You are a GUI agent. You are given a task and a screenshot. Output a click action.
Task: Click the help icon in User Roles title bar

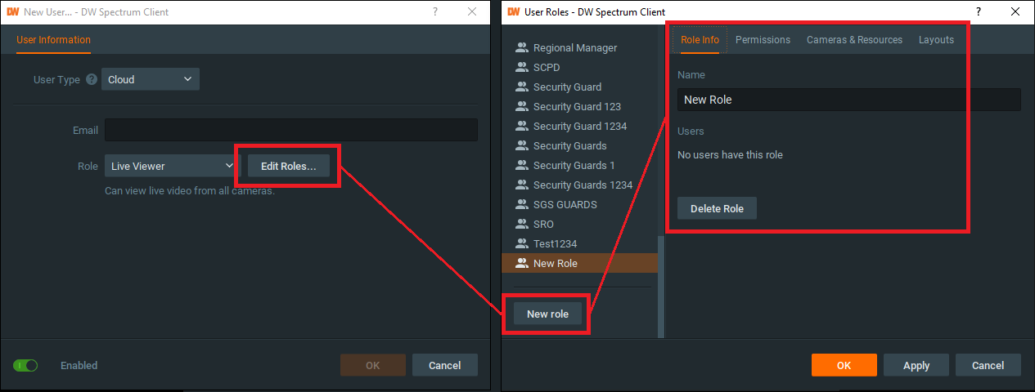pos(979,11)
